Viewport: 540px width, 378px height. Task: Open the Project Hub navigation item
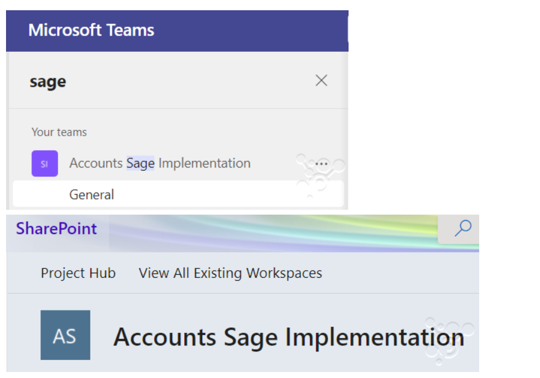pos(78,273)
